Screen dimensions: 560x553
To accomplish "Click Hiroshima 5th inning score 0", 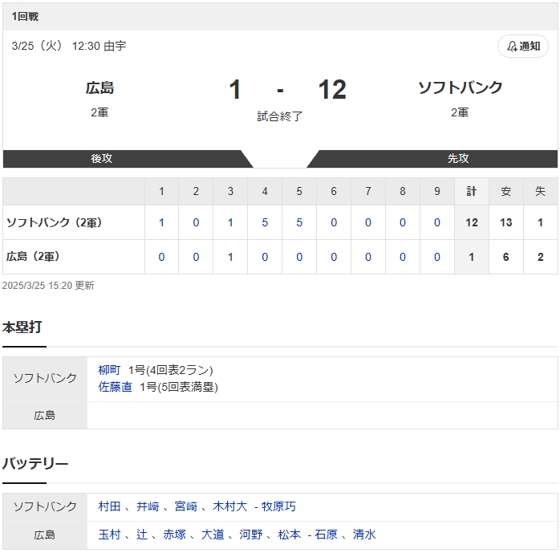I will tap(299, 257).
